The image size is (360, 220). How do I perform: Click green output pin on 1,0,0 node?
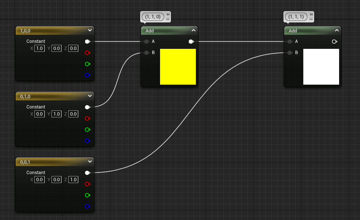pos(87,64)
